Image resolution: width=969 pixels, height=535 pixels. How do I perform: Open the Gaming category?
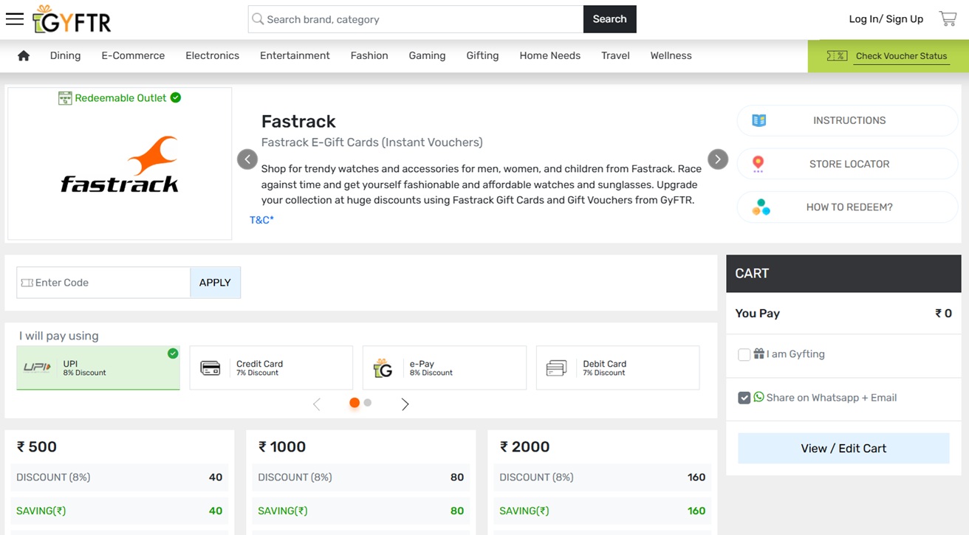427,56
